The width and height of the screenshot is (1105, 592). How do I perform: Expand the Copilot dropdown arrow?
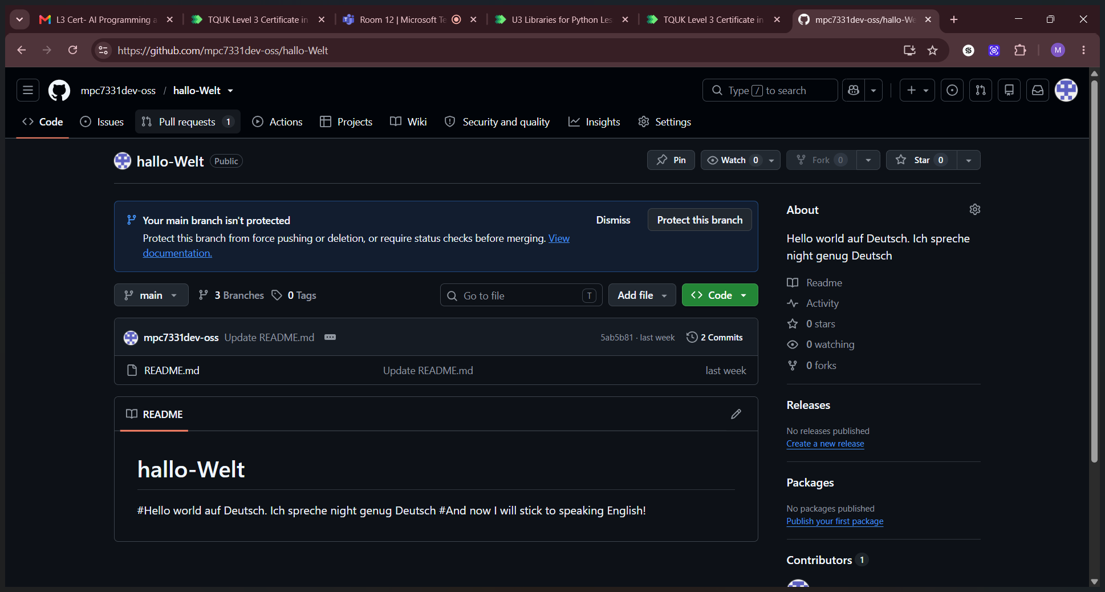[873, 90]
